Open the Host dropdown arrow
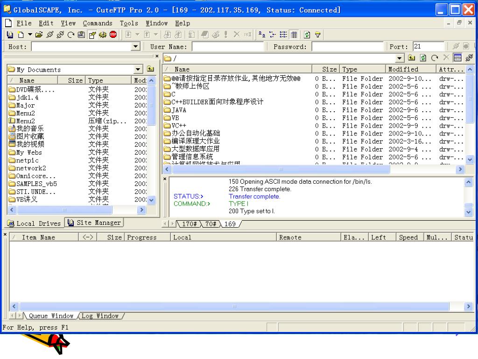The width and height of the screenshot is (478, 359). [136, 47]
